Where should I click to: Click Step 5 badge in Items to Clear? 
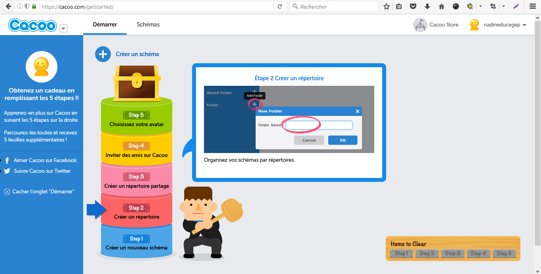click(x=504, y=253)
